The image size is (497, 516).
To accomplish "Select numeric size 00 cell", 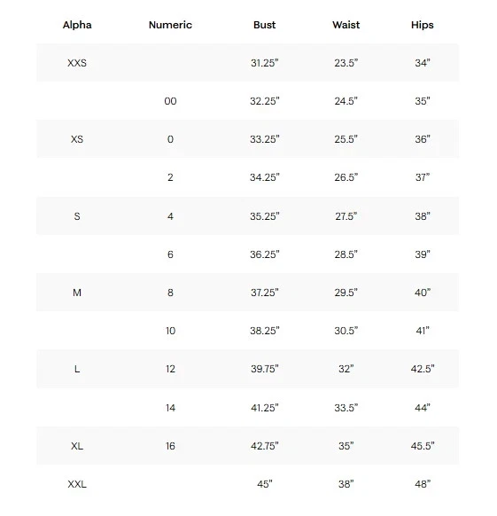I will point(170,101).
